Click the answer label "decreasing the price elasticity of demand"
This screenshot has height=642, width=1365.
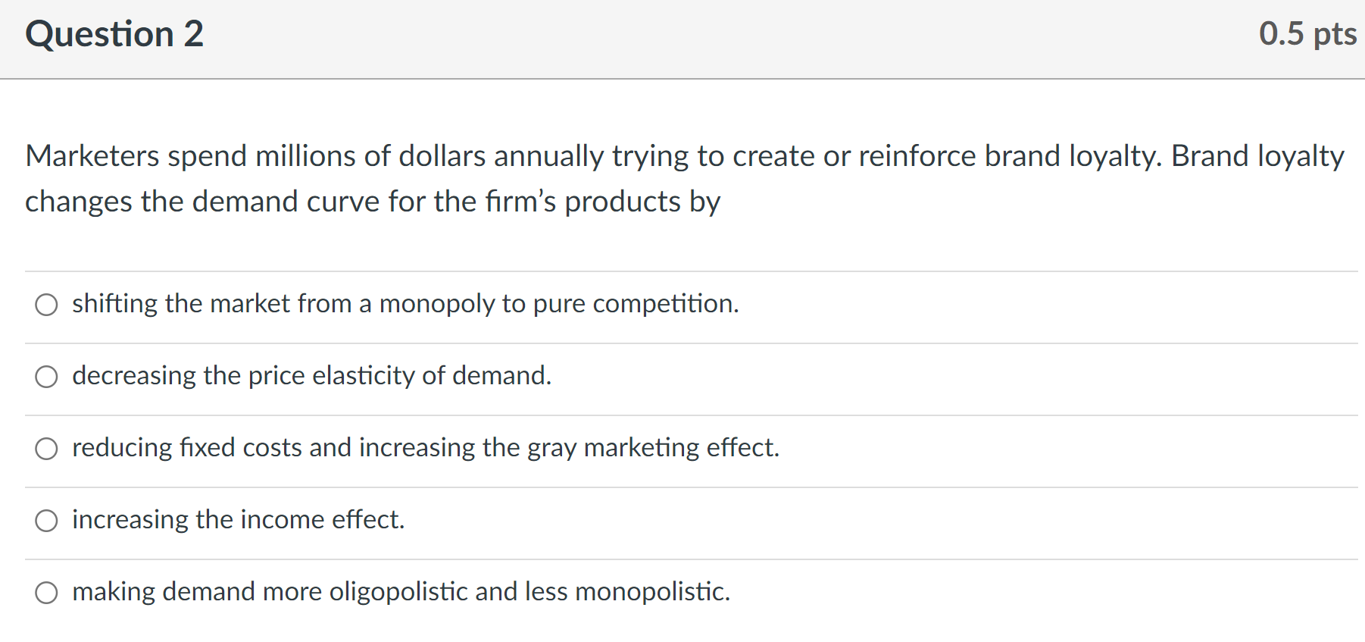(311, 376)
